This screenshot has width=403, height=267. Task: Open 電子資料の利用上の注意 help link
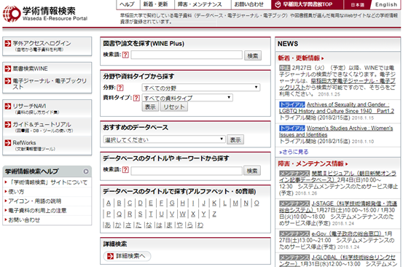point(37,211)
